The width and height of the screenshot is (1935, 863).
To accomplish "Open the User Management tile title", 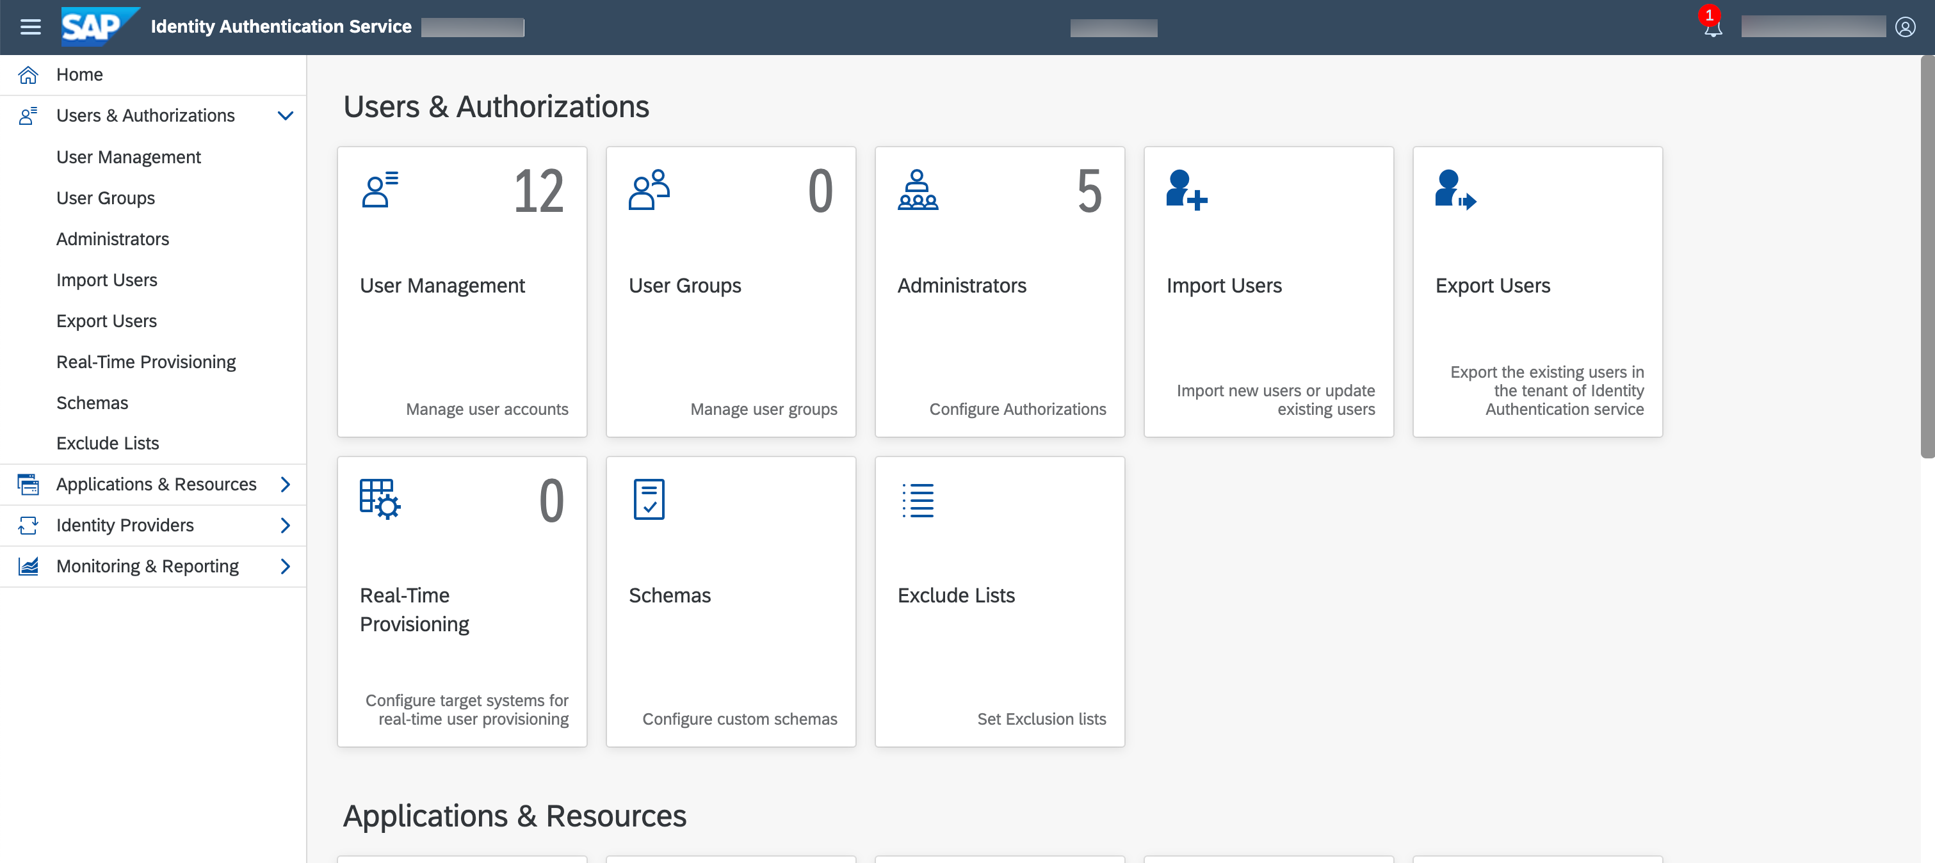I will (442, 286).
